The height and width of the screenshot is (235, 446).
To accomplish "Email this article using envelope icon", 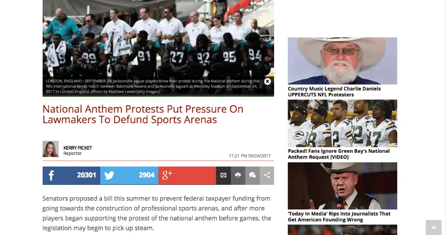I will point(223,176).
